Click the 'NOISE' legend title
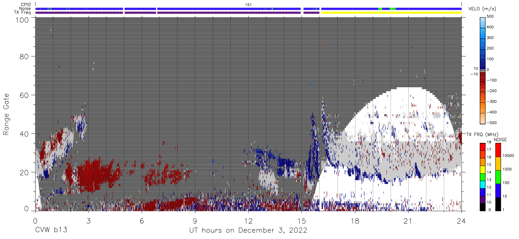This screenshot has height=239, width=519. pos(501,140)
